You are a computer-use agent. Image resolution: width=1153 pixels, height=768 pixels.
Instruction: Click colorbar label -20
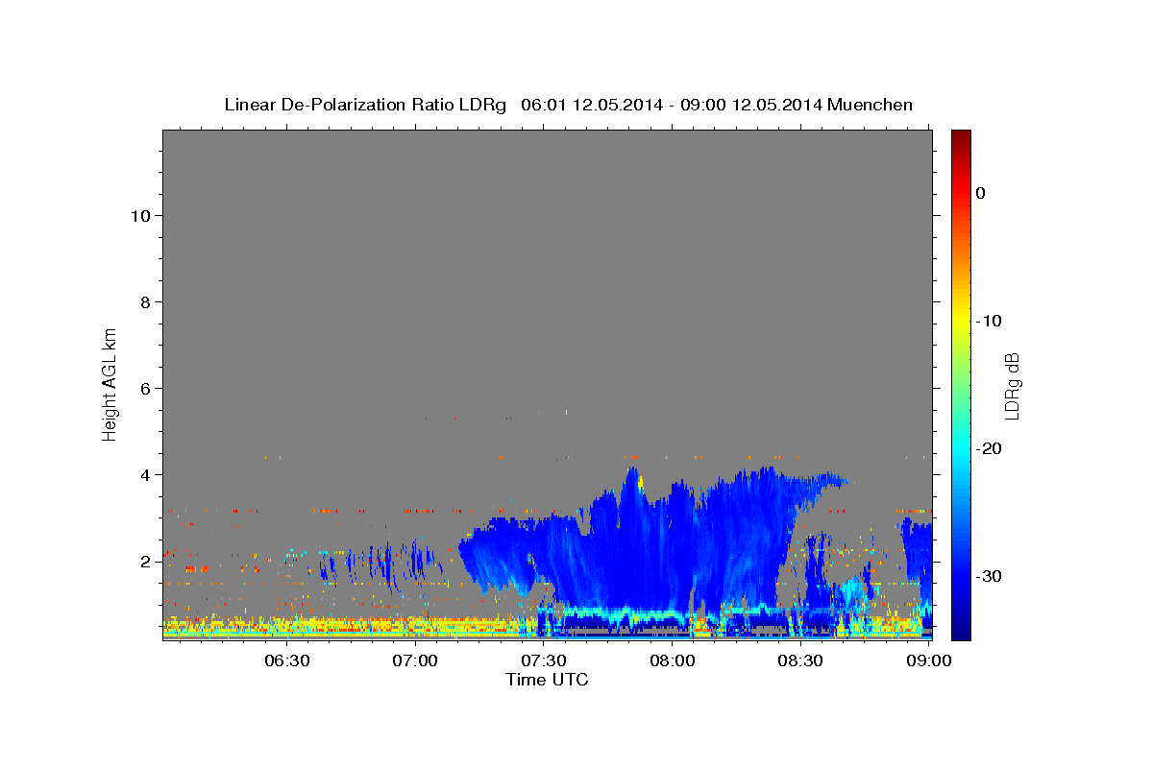pos(989,448)
